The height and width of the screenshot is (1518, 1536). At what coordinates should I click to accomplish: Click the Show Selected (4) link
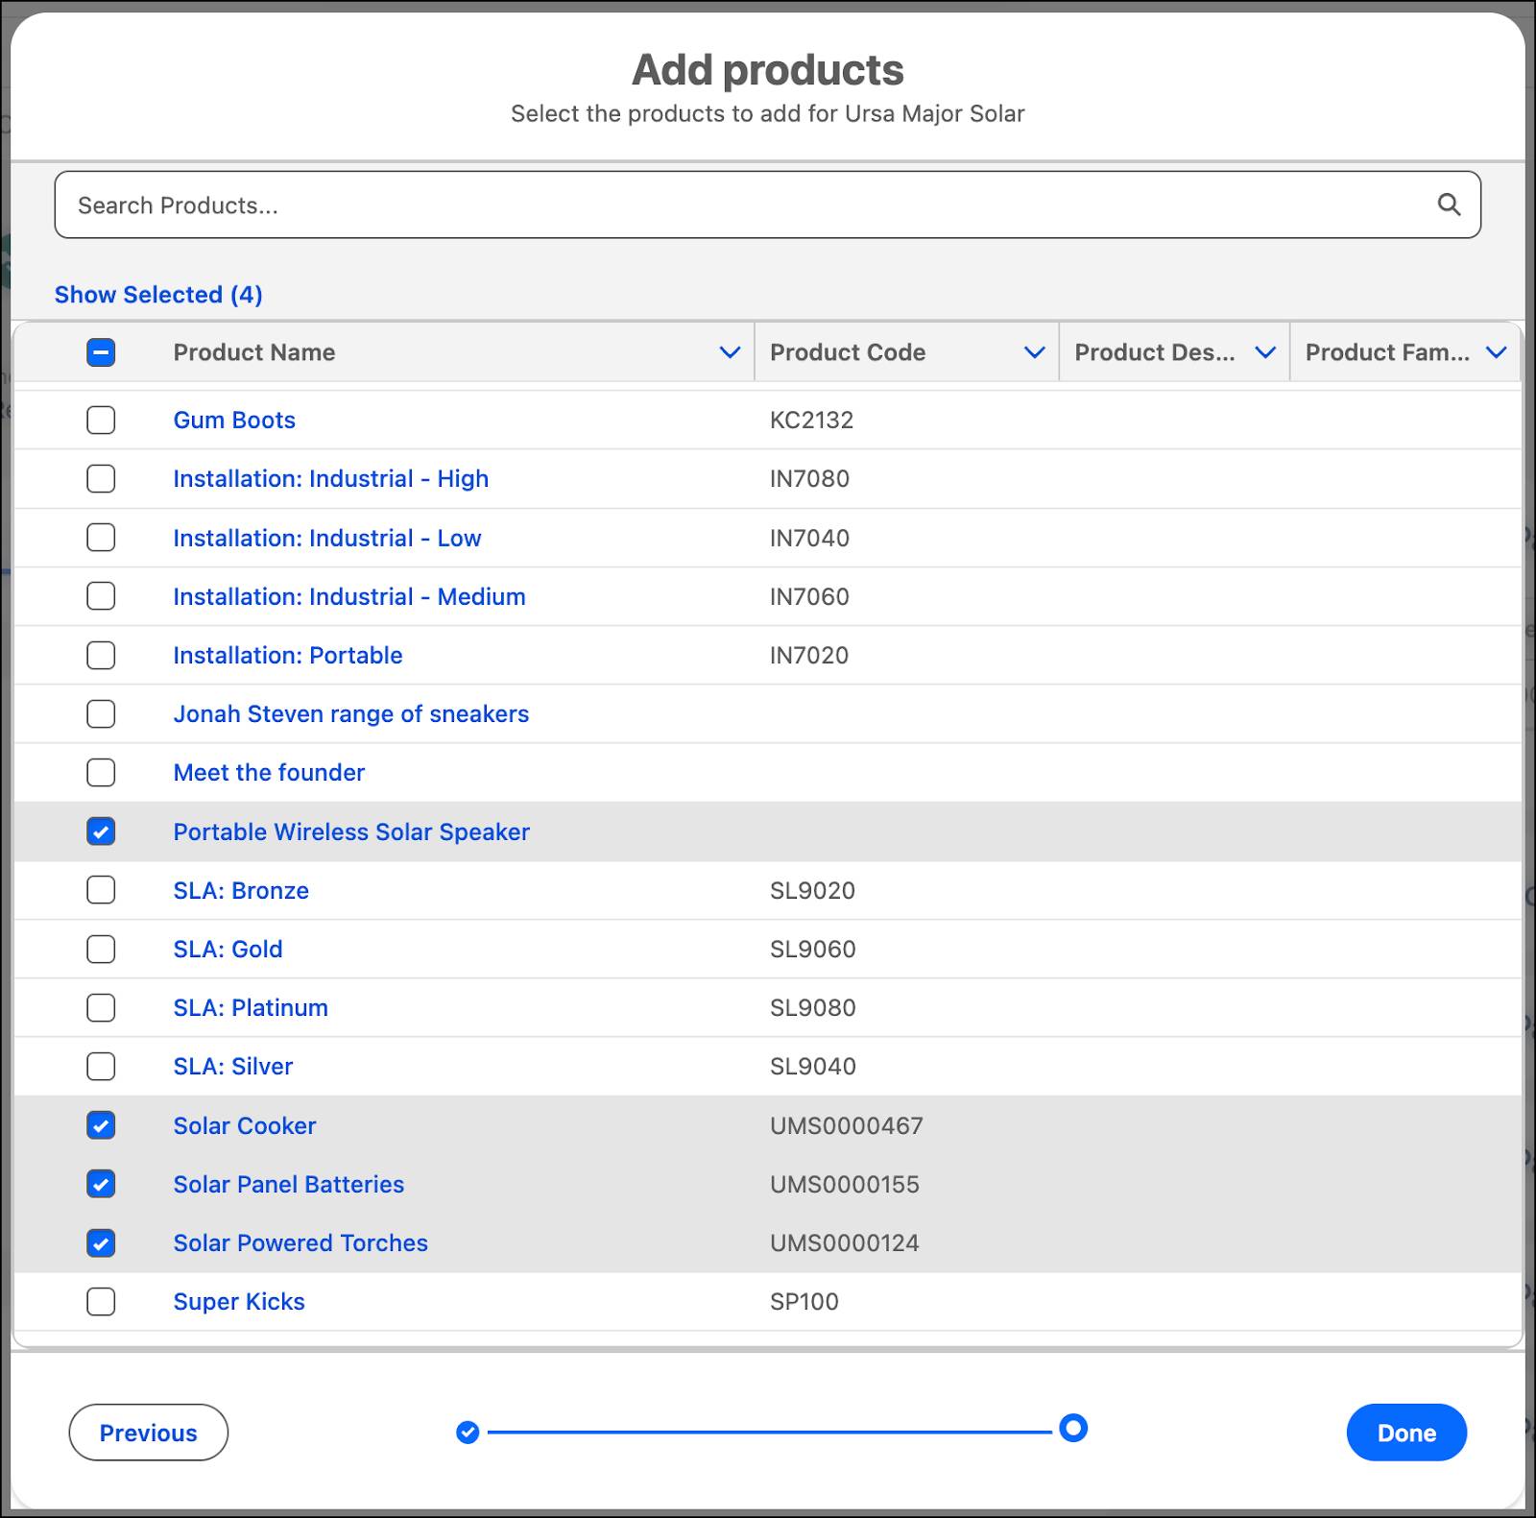pos(158,295)
